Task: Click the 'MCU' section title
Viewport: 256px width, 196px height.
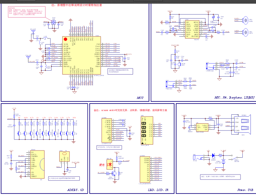Action: (140, 98)
